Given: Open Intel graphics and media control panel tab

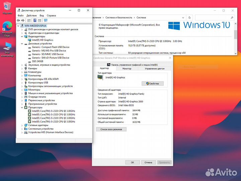Looking at the screenshot, I should (132, 65).
